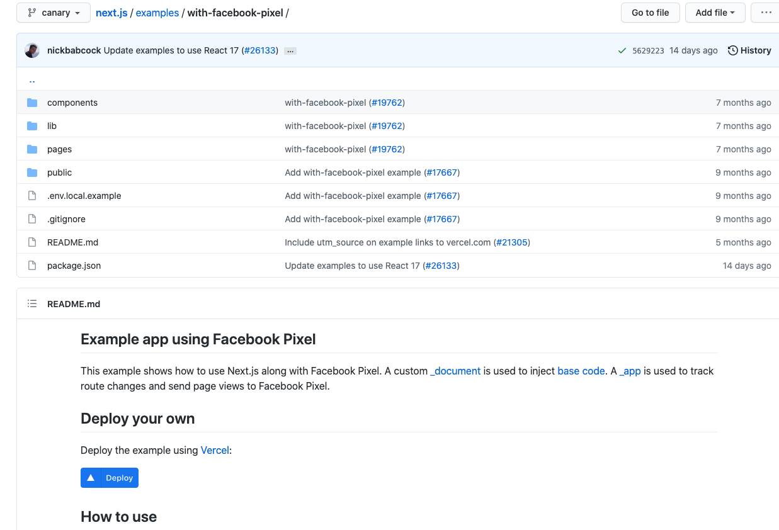Open the public folder
Image resolution: width=779 pixels, height=530 pixels.
59,172
